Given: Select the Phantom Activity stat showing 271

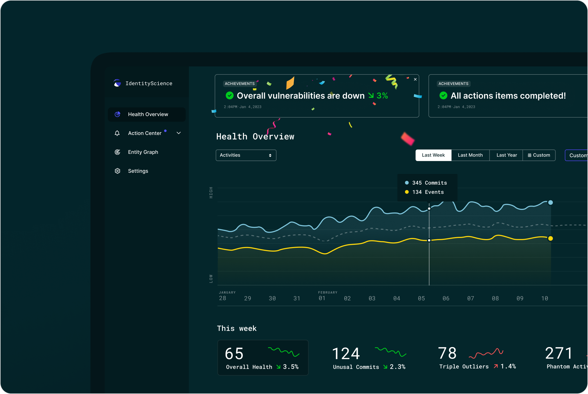Looking at the screenshot, I should (x=566, y=358).
